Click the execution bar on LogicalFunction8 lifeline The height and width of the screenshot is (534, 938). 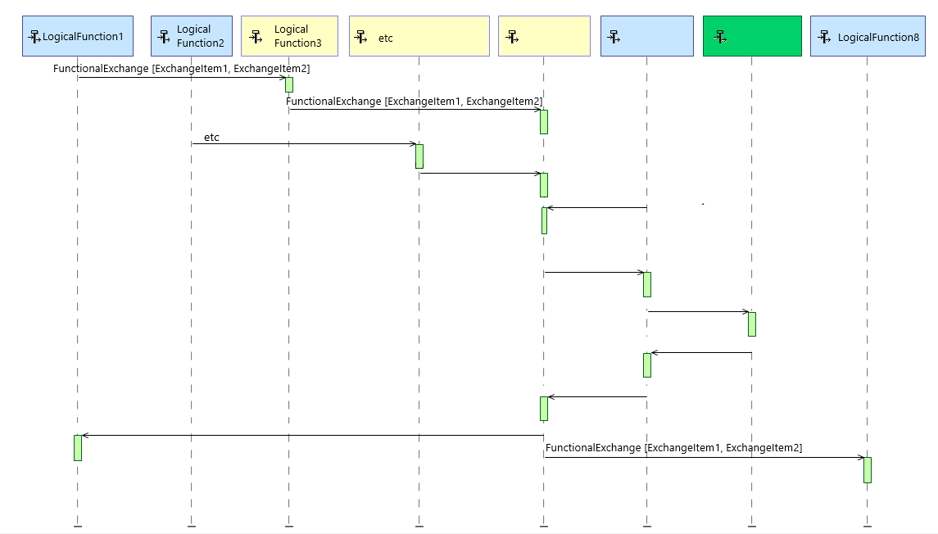tap(867, 469)
